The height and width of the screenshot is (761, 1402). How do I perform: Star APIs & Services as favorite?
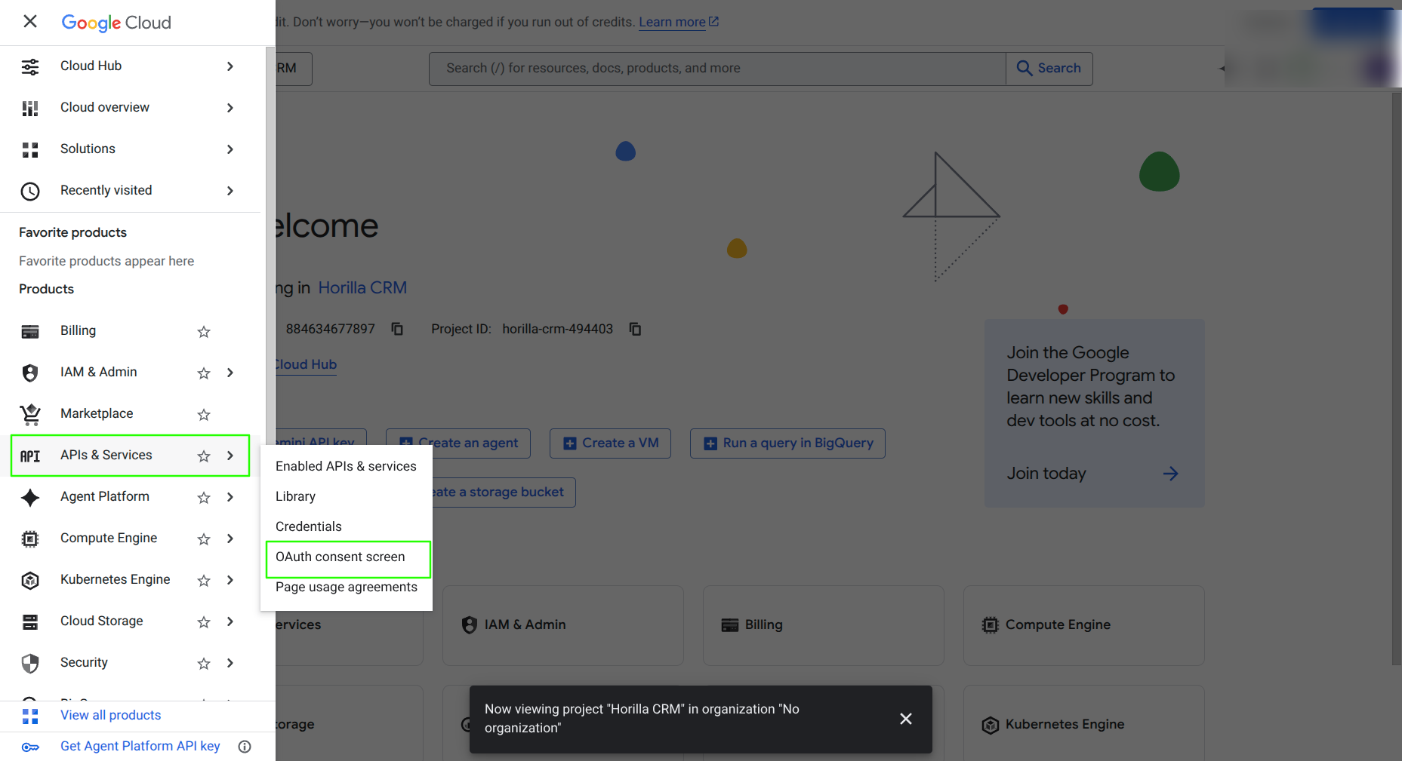204,456
